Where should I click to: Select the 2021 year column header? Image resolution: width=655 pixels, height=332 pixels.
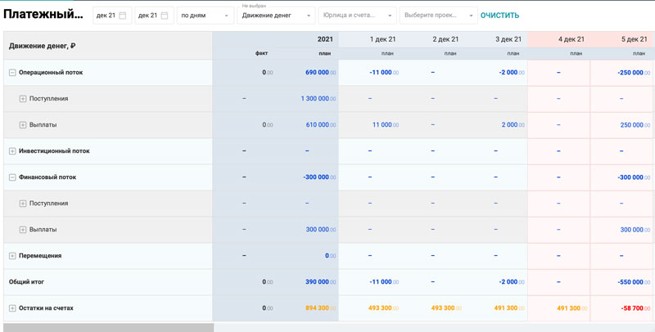(324, 39)
